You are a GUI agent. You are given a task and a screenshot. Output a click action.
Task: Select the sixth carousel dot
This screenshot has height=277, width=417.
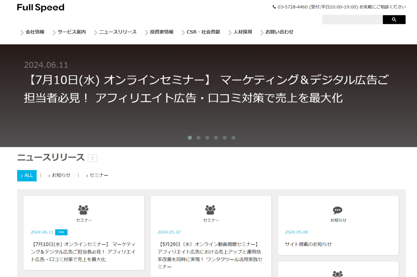coord(233,138)
